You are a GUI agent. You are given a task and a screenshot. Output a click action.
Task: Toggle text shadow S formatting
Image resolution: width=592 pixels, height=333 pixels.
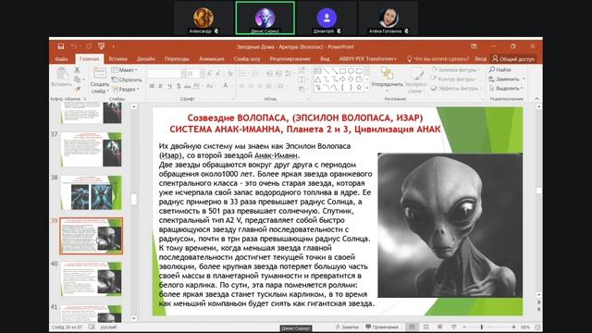(x=179, y=86)
